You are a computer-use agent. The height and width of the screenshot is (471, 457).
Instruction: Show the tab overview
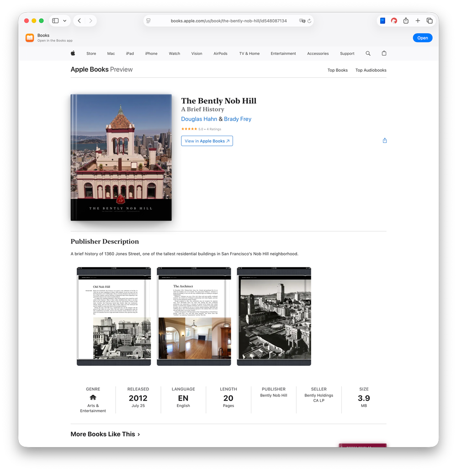(430, 21)
